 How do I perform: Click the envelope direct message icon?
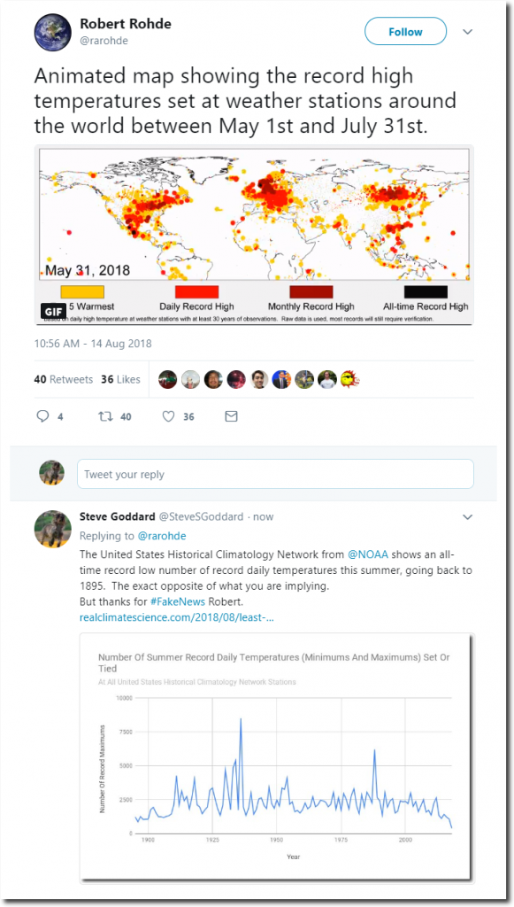point(231,416)
